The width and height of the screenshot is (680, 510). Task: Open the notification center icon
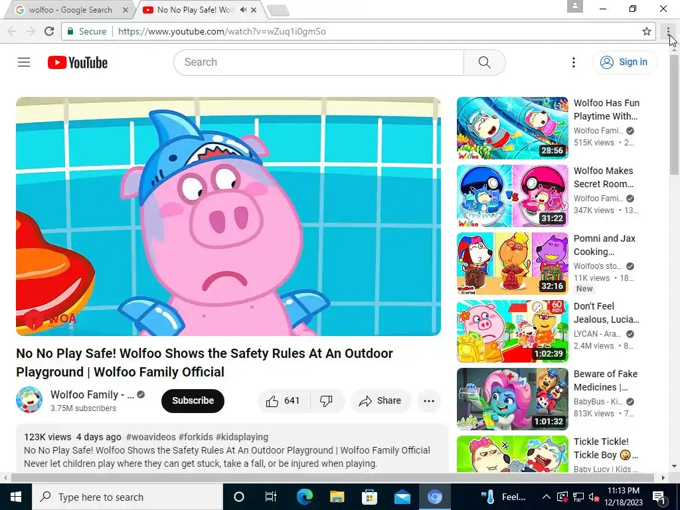659,497
